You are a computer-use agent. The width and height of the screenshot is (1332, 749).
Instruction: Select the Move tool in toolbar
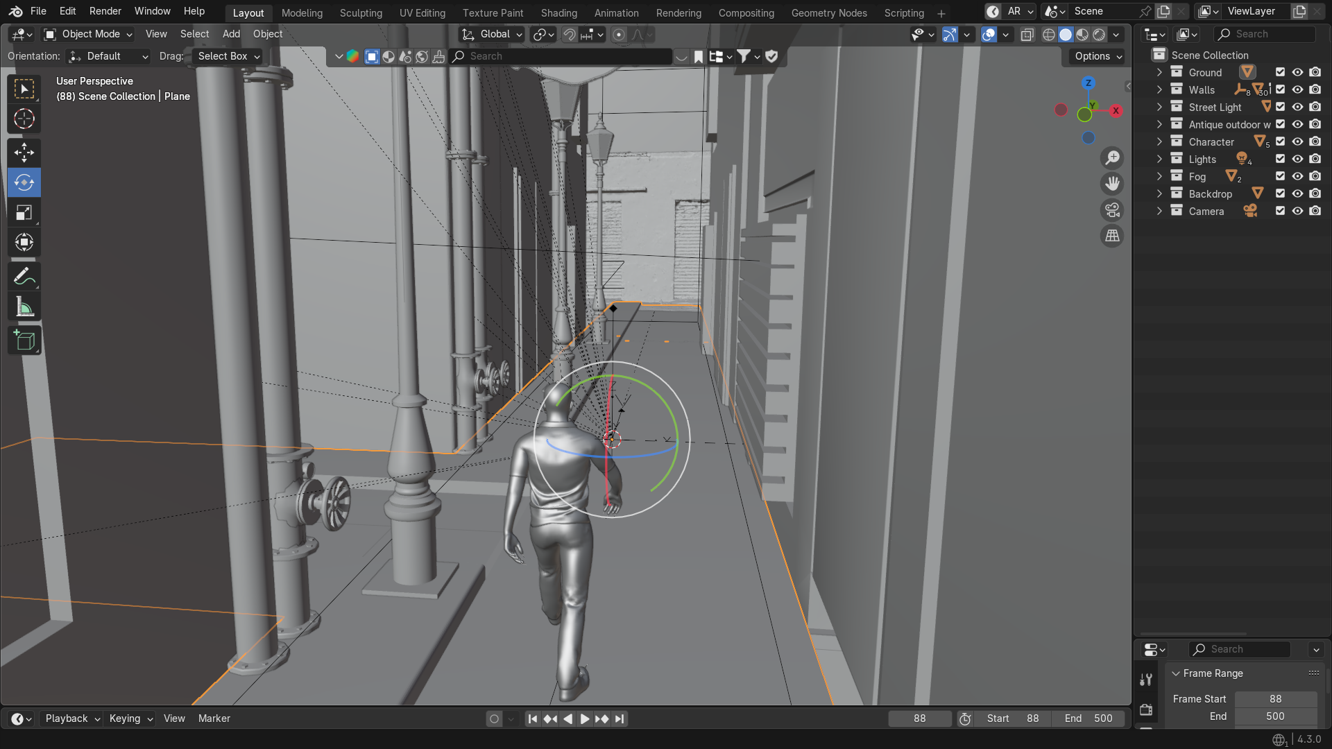click(x=24, y=153)
